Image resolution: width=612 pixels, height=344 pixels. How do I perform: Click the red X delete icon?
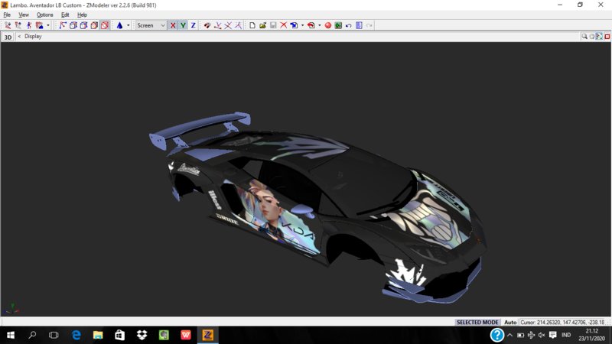pyautogui.click(x=283, y=25)
